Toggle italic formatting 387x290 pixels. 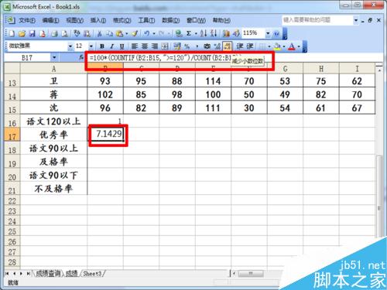pyautogui.click(x=112, y=46)
